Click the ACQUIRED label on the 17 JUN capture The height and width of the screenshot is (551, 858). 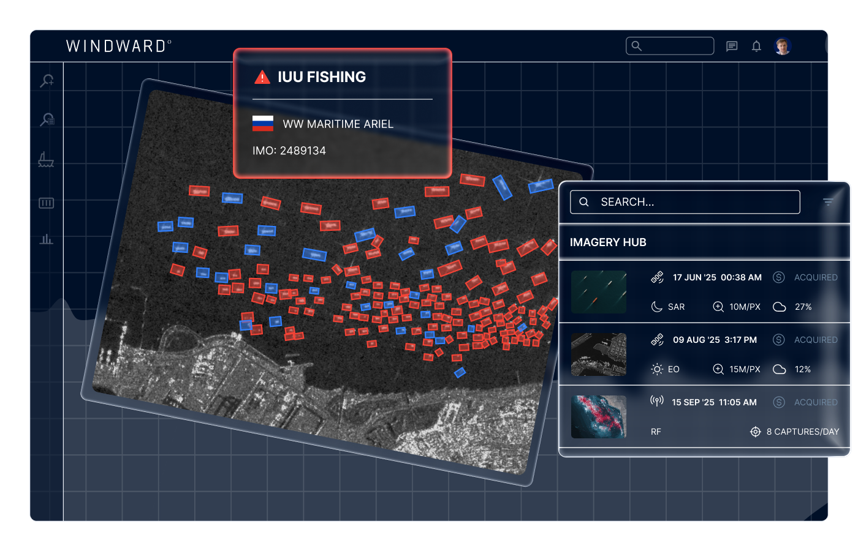[x=816, y=277]
